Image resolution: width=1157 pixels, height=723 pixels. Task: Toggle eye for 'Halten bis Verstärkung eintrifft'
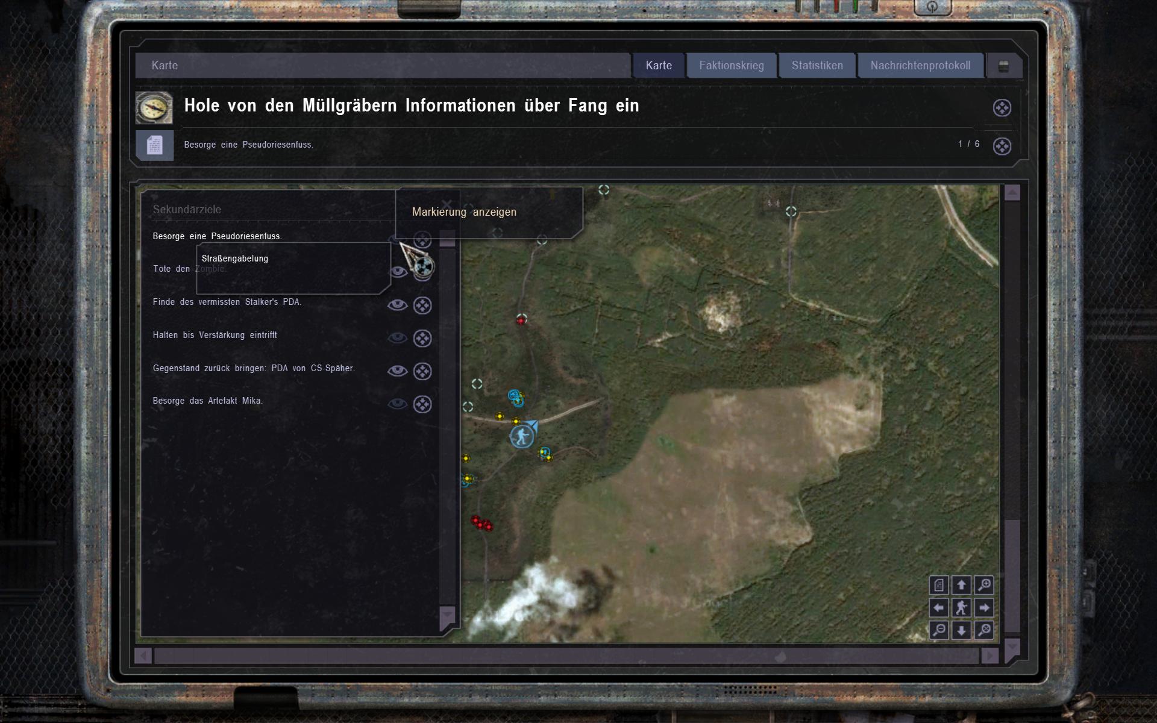click(397, 338)
